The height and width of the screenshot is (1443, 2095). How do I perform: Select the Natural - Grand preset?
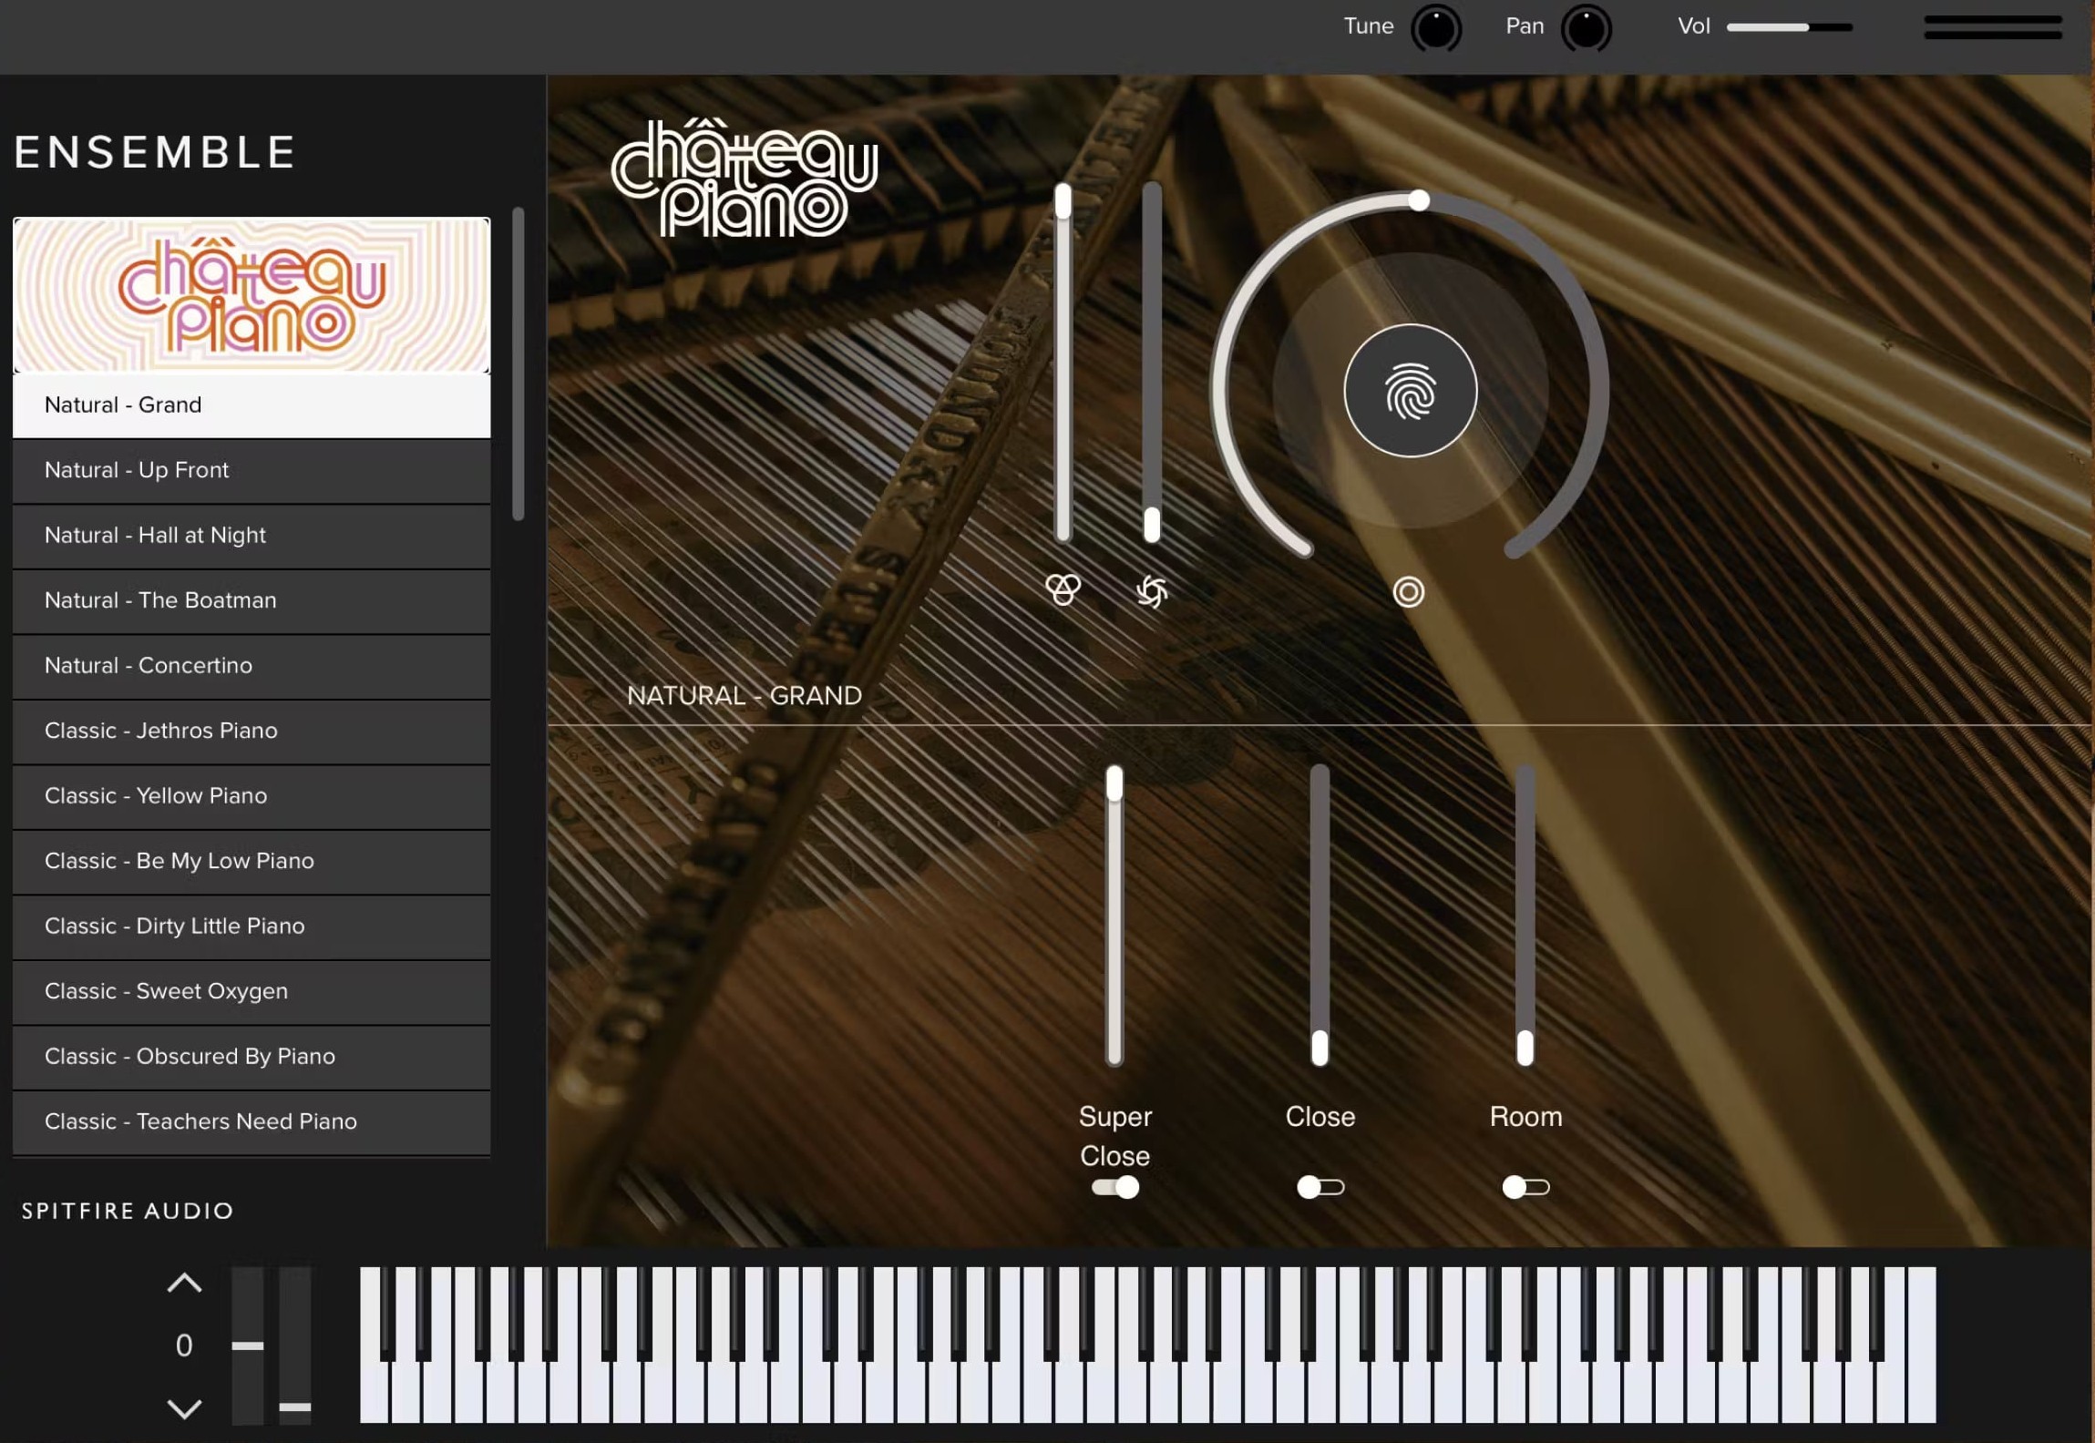pos(252,405)
